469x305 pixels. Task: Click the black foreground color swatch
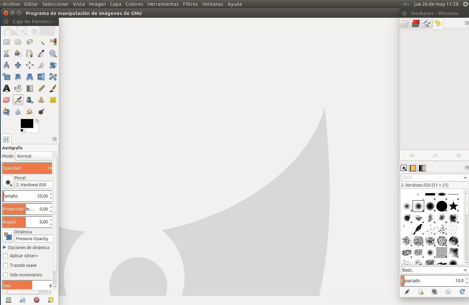pyautogui.click(x=27, y=123)
